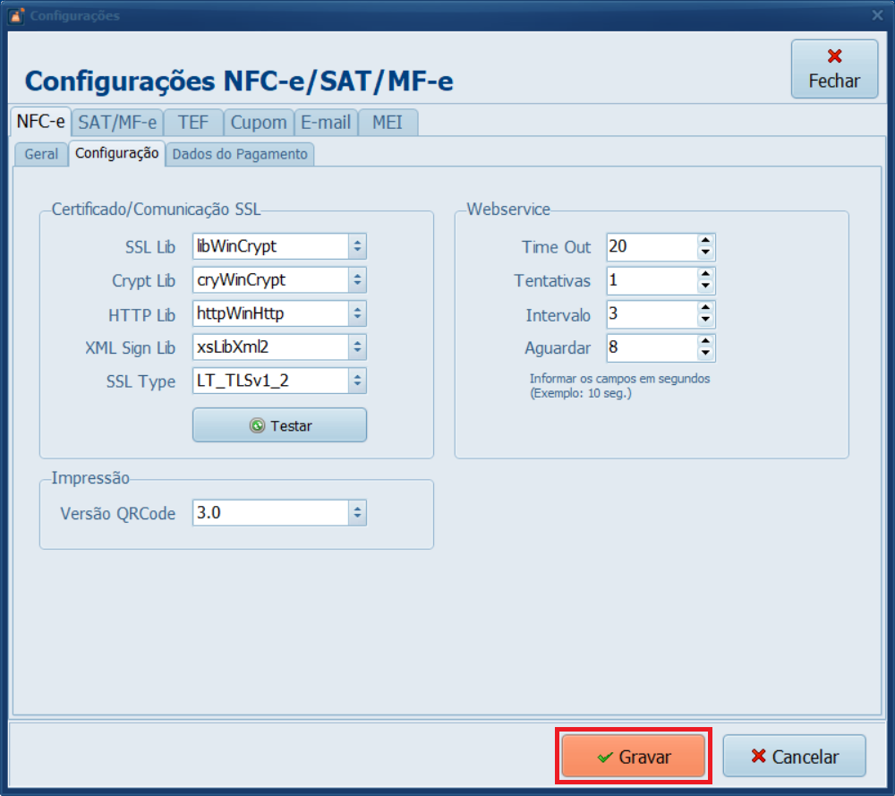895x796 pixels.
Task: Open the Dados do Pagamento sub-tab
Action: point(240,154)
